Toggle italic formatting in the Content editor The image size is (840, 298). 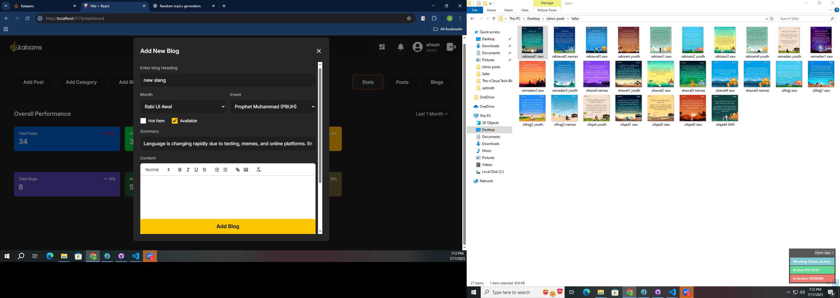188,170
